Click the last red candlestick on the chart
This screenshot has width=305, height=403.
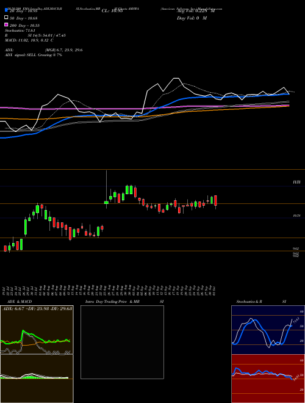coord(216,202)
